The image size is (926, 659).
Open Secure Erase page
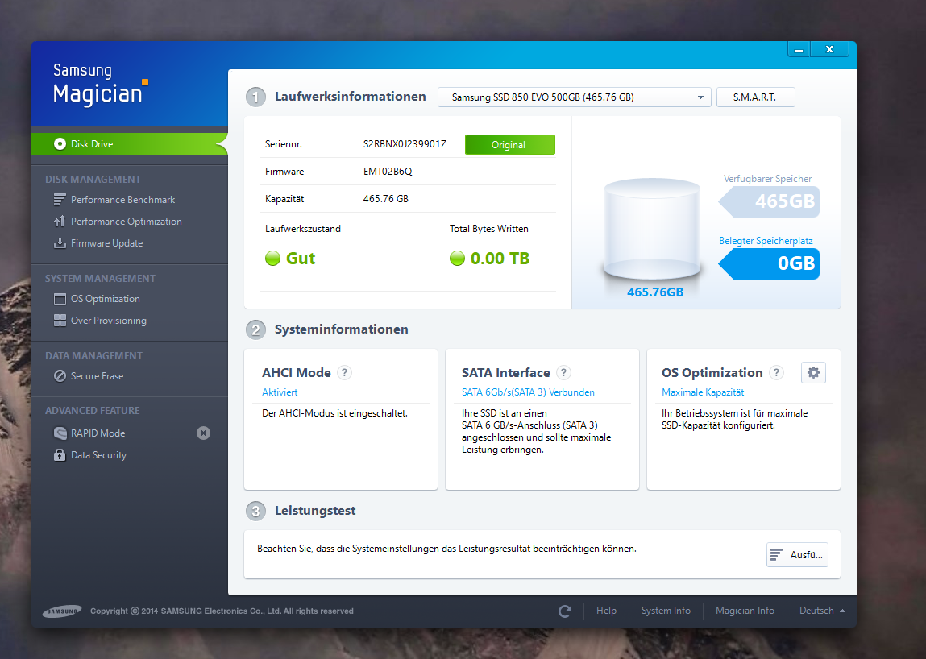97,376
